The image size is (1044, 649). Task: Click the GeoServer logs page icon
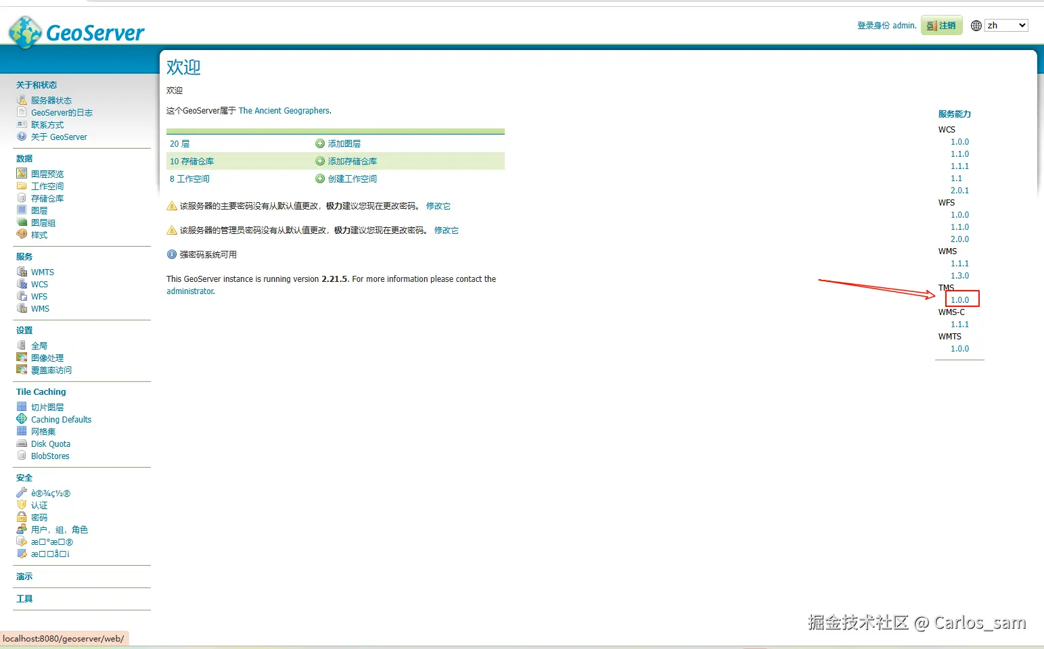[x=22, y=112]
